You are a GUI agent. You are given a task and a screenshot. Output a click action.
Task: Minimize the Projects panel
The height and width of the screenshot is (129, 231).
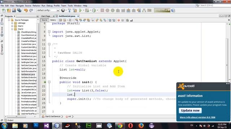tap(38, 16)
